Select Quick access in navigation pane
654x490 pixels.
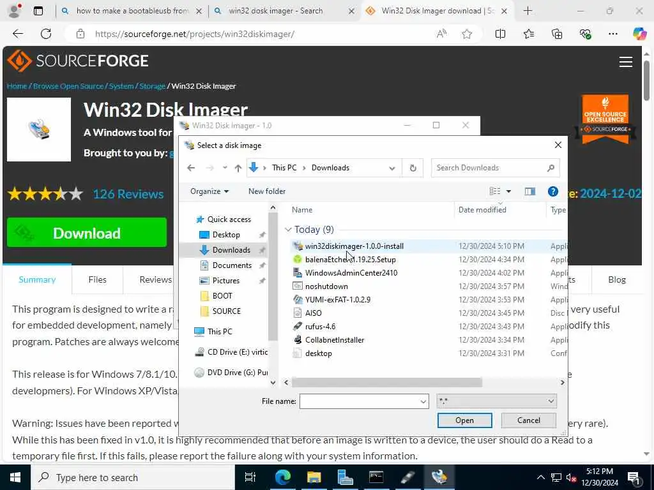(229, 219)
